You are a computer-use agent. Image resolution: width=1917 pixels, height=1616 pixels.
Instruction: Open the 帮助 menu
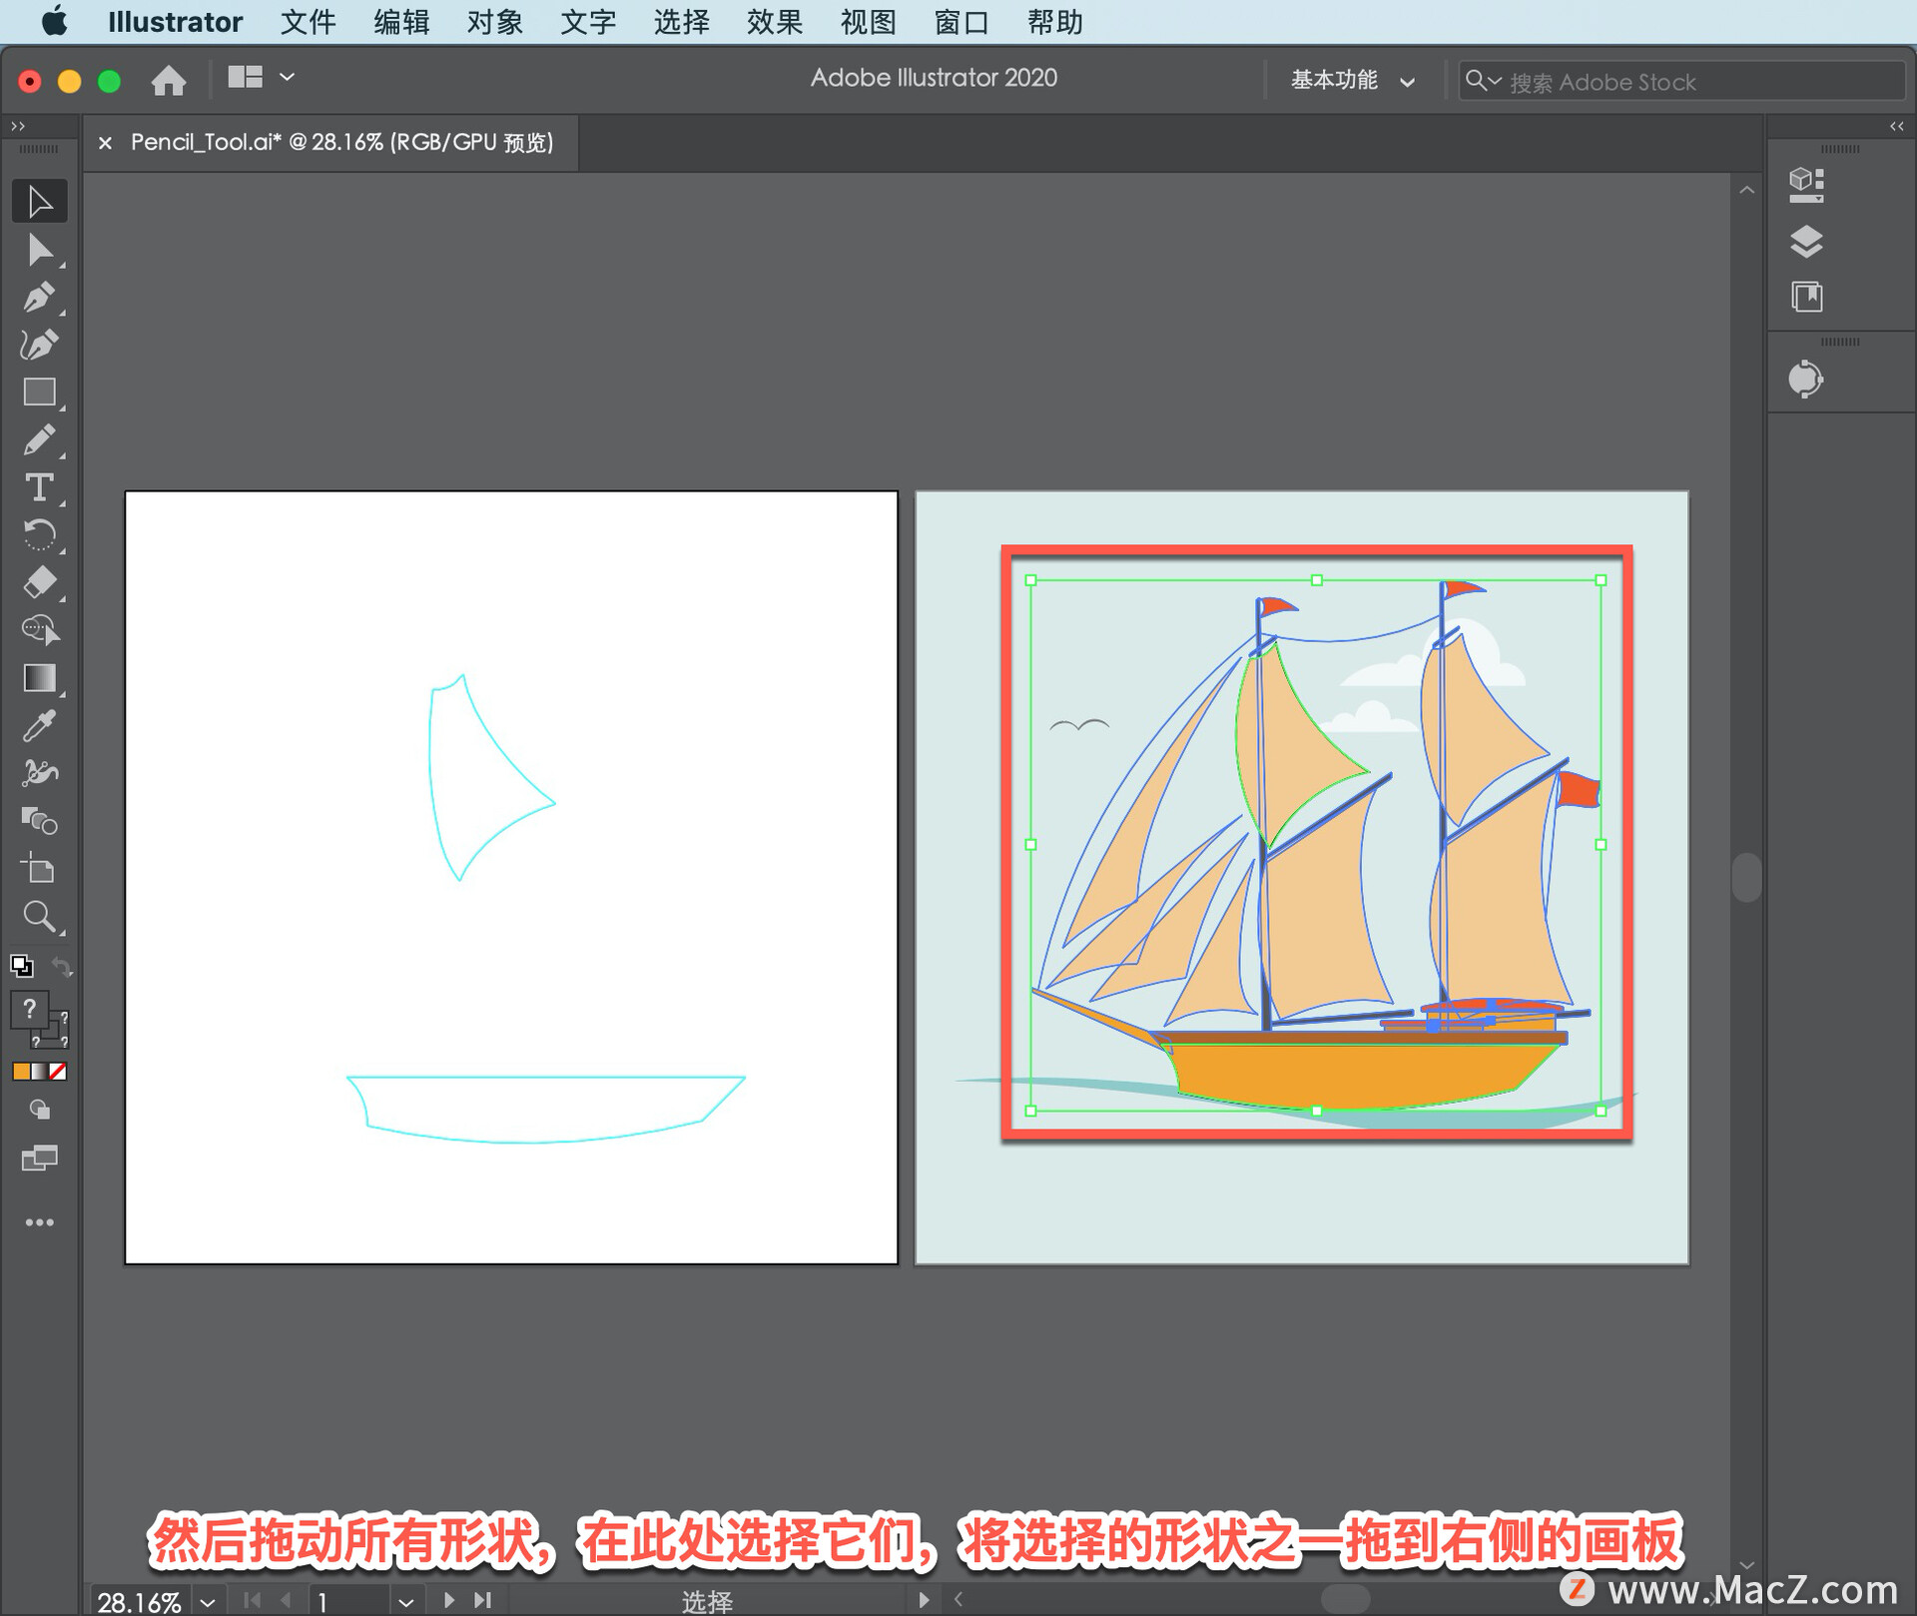[1055, 22]
